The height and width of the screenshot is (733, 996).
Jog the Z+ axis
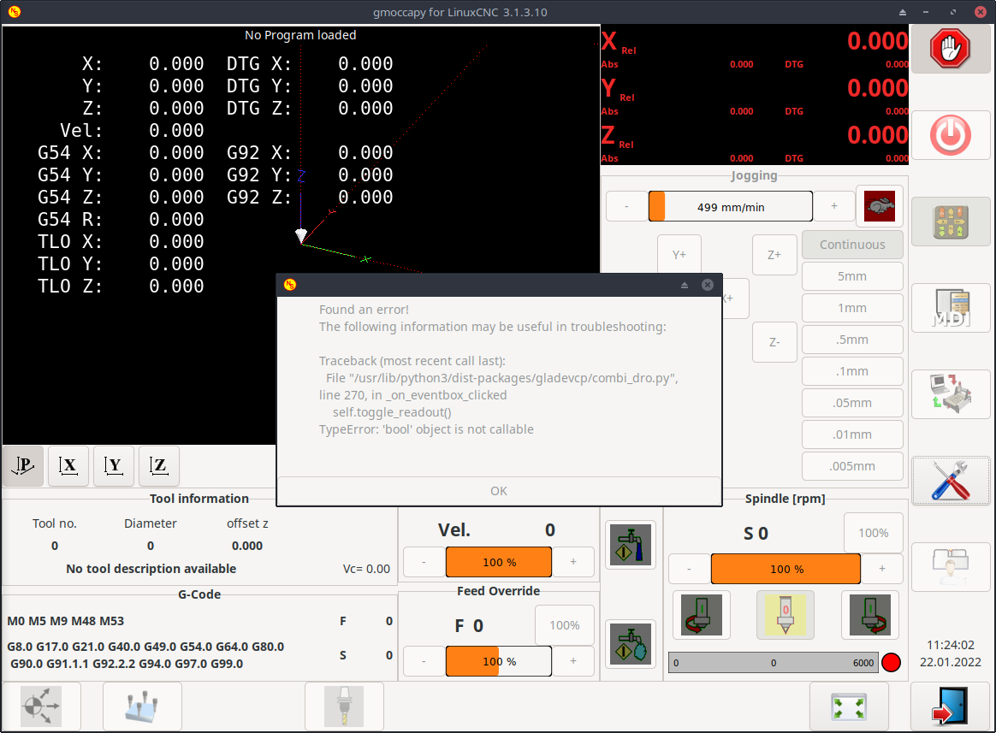tap(774, 255)
